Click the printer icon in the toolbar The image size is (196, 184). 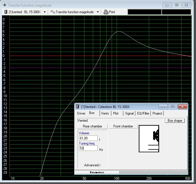click(106, 12)
